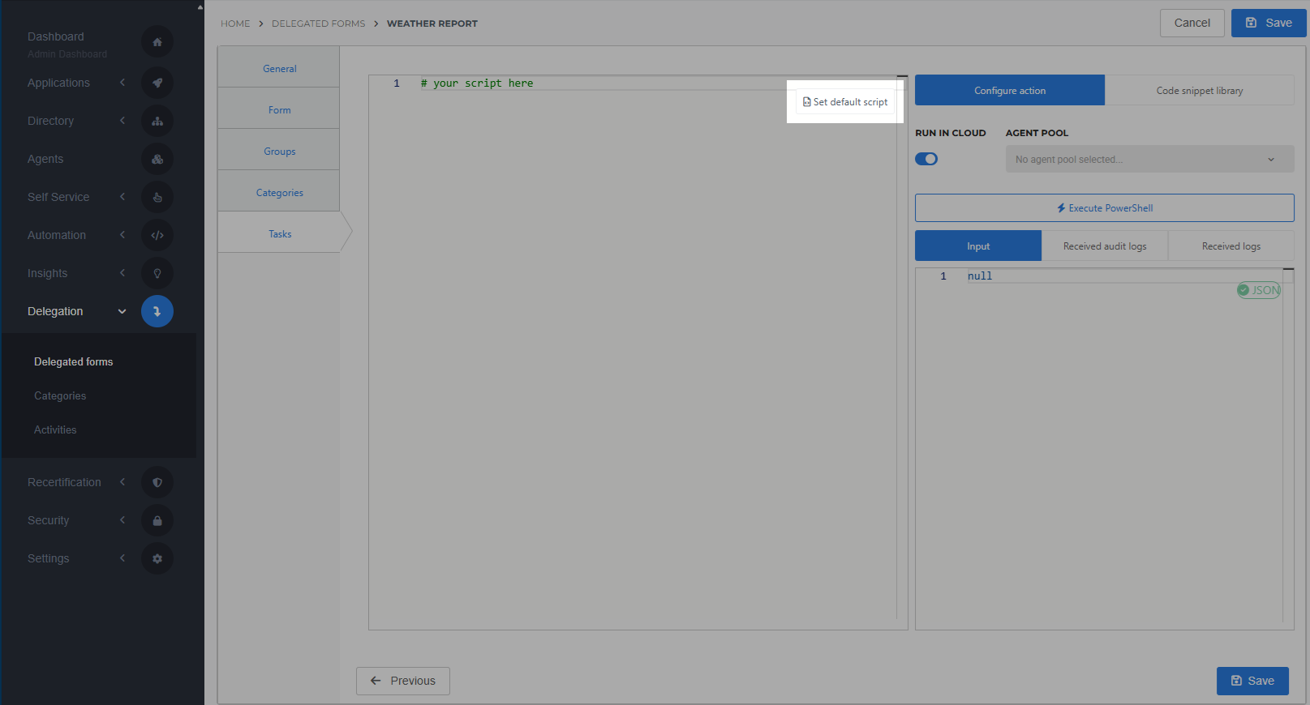Click the Recertification shield icon
Viewport: 1310px width, 705px height.
pos(157,482)
